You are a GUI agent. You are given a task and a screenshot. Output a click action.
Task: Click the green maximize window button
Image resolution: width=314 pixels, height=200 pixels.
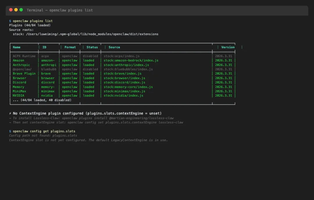(21, 10)
